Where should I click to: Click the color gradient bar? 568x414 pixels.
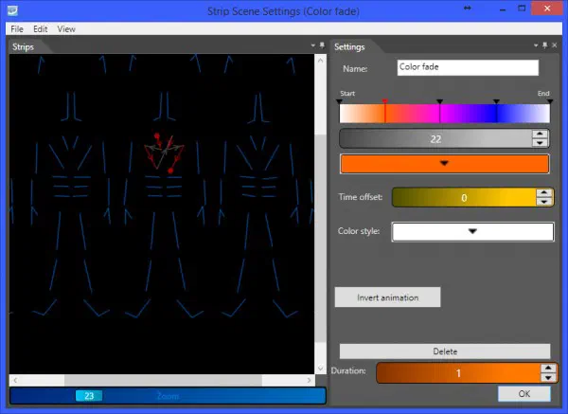(x=445, y=114)
